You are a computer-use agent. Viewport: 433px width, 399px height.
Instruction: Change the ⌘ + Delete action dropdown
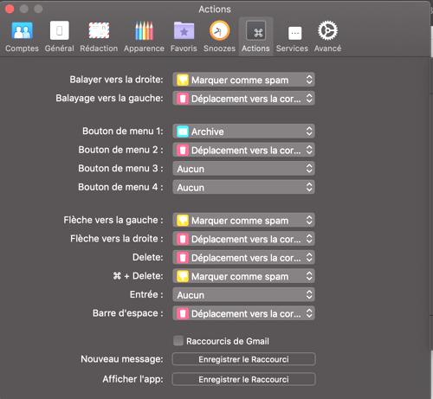[243, 276]
